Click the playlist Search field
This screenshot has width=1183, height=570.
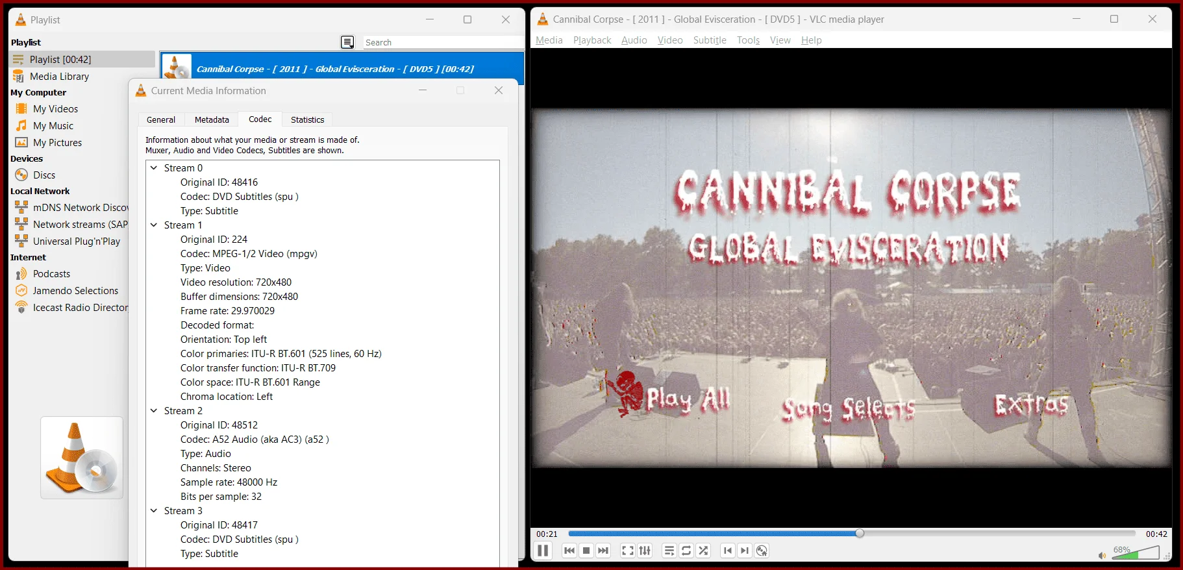(x=443, y=42)
